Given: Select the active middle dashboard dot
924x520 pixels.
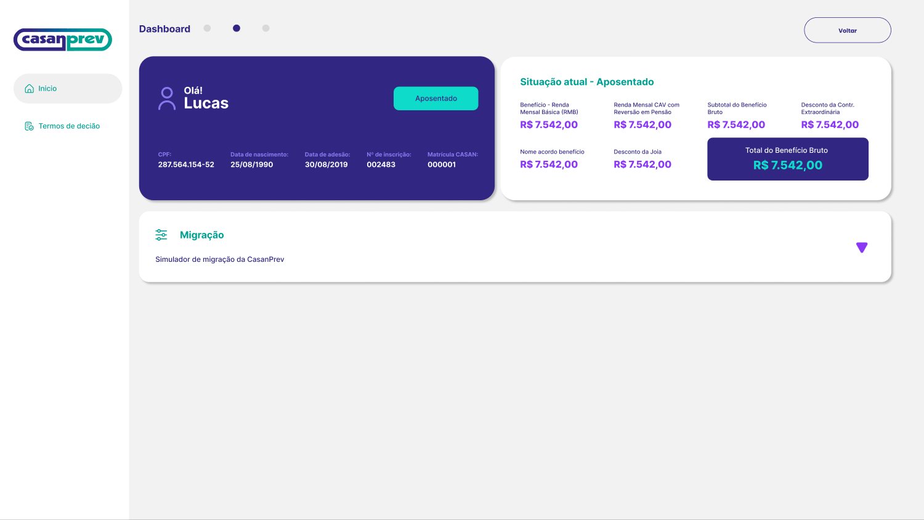Looking at the screenshot, I should (x=237, y=28).
